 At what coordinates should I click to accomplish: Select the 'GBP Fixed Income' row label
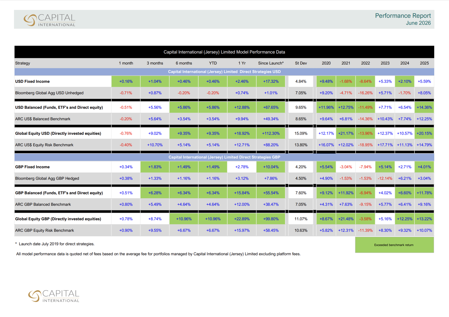tap(32, 167)
